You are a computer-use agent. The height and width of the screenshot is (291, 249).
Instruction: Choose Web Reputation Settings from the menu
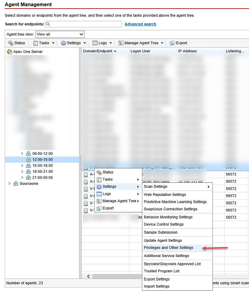pos(165,195)
